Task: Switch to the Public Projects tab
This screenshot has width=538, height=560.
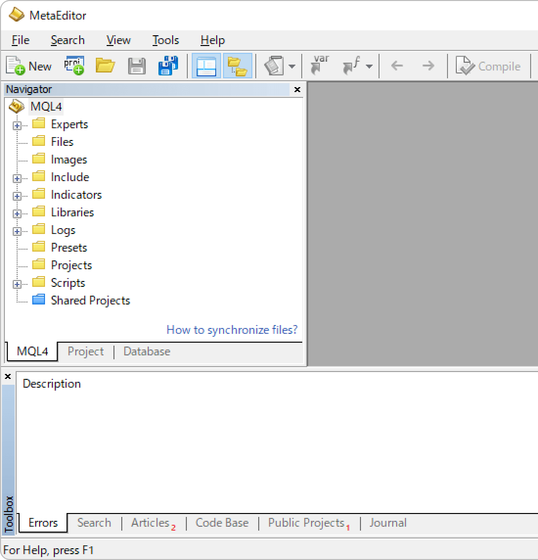Action: (x=309, y=523)
